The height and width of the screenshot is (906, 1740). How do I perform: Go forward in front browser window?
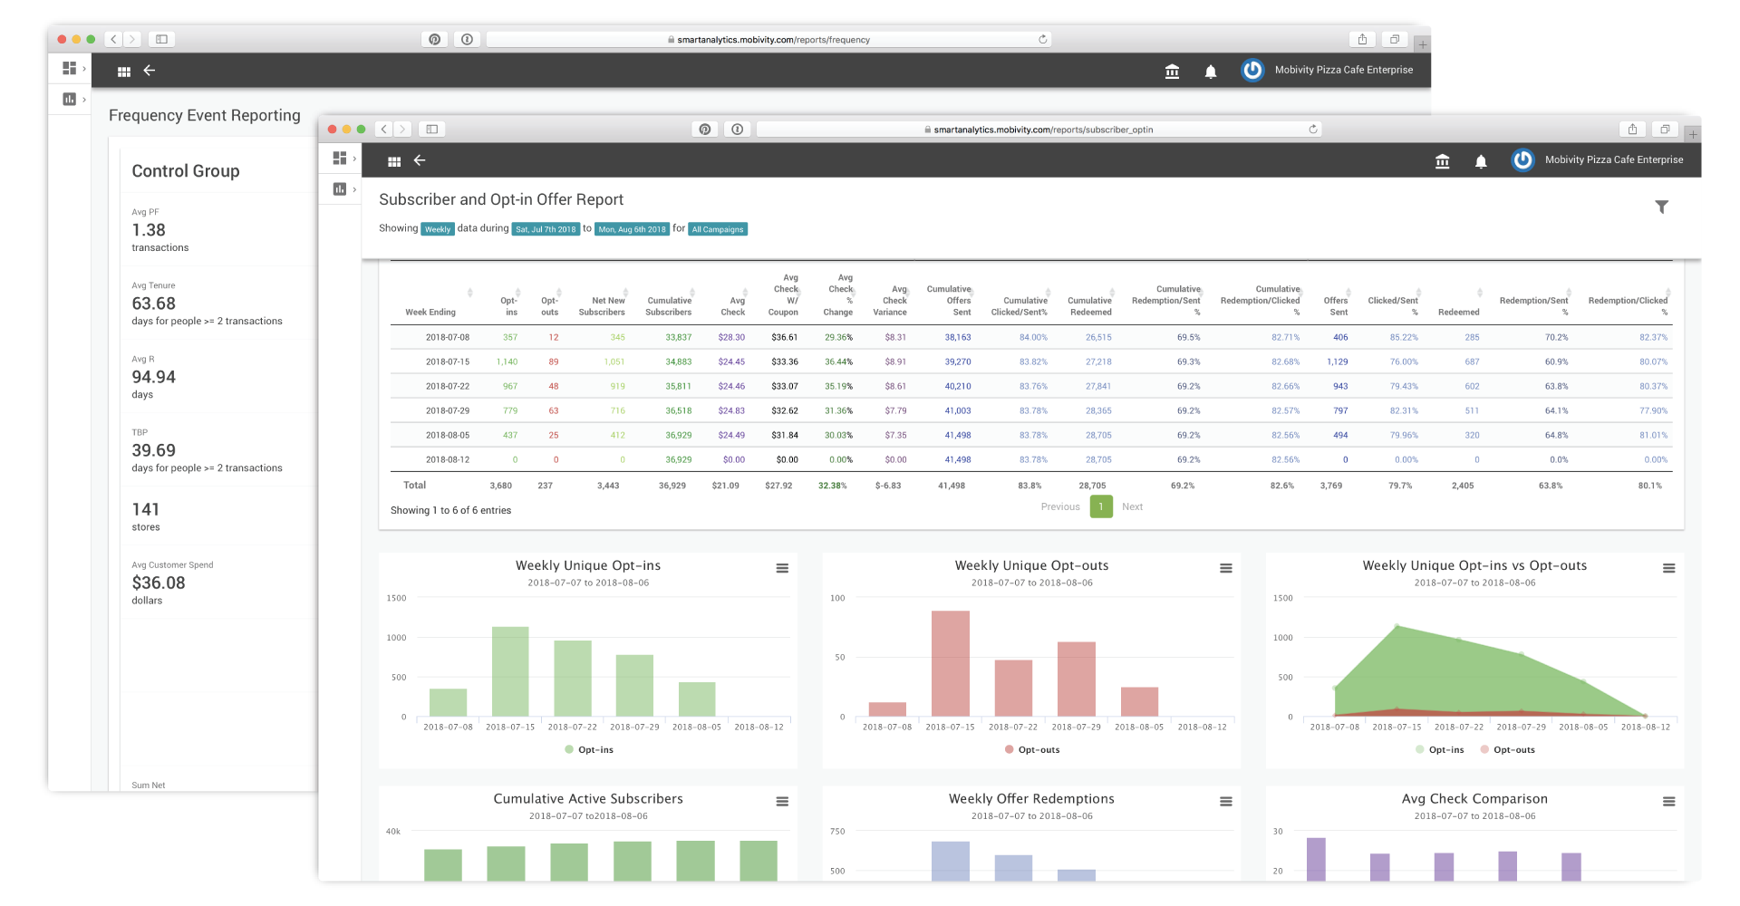click(x=402, y=129)
